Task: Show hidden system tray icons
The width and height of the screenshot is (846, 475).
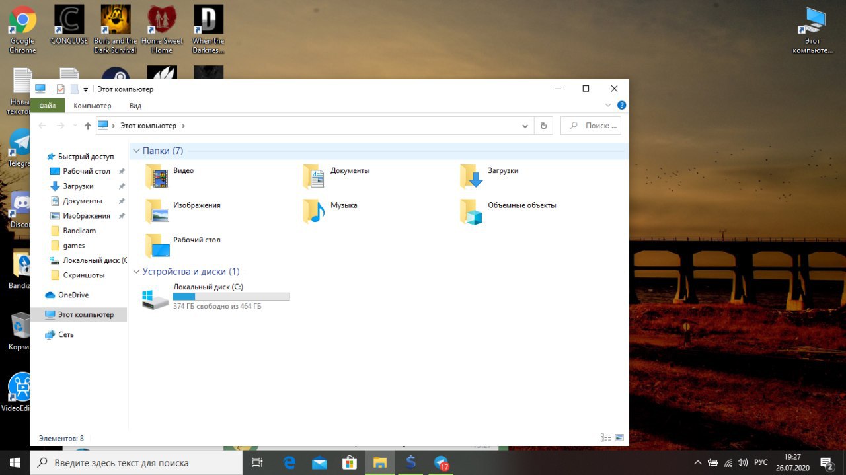Action: [697, 462]
